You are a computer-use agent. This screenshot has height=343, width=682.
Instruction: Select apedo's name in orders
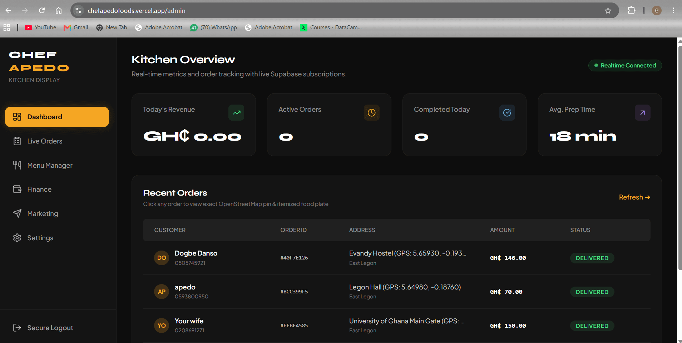click(x=185, y=287)
